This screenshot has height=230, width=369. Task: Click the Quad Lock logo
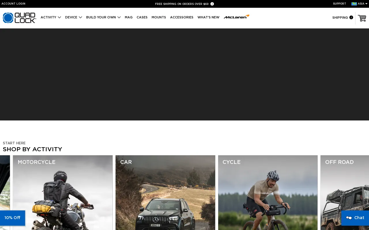19,18
